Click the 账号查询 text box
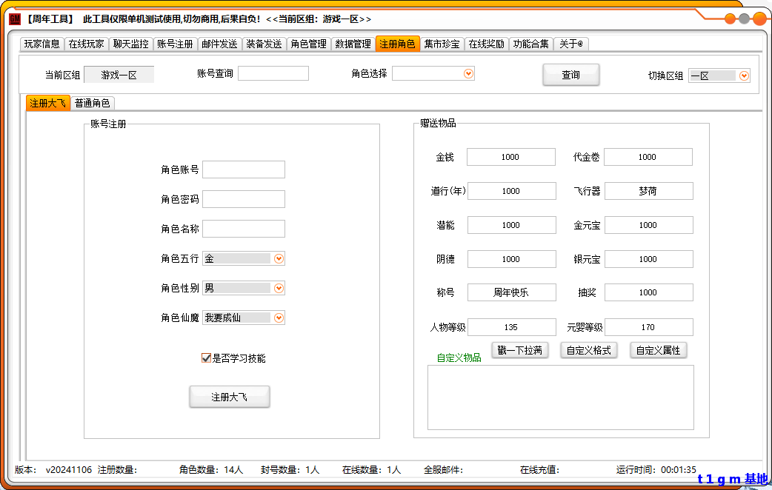The width and height of the screenshot is (772, 490). [273, 73]
